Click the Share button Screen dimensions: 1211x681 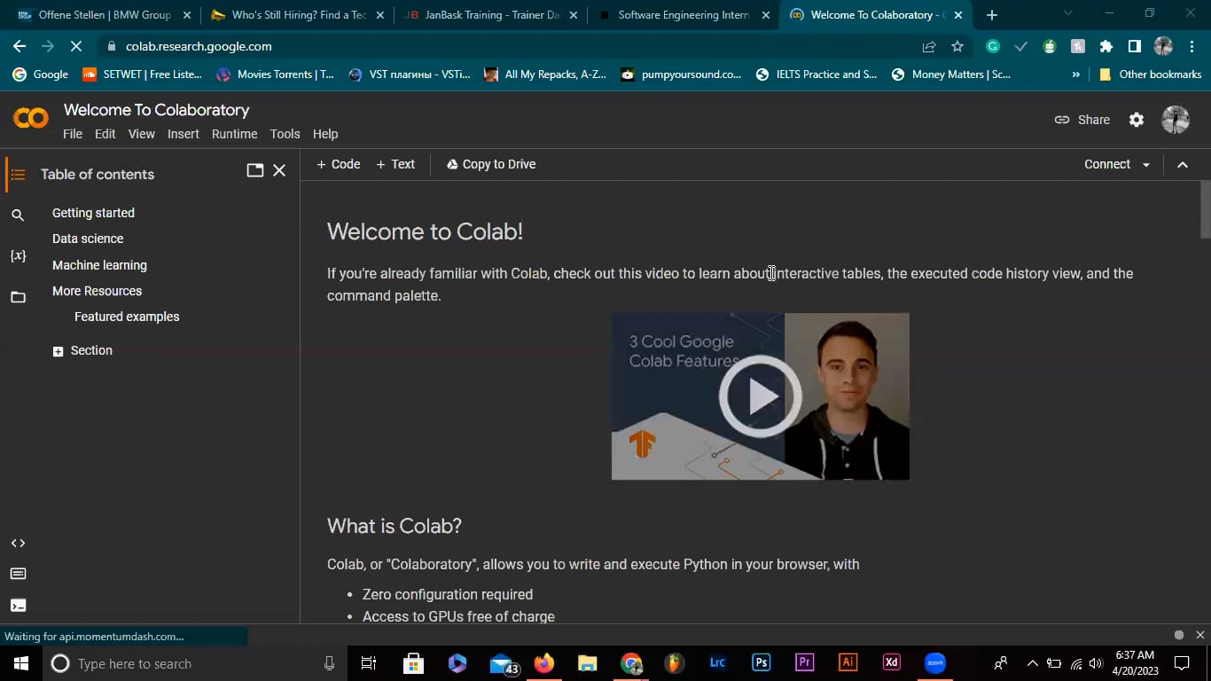click(1082, 120)
